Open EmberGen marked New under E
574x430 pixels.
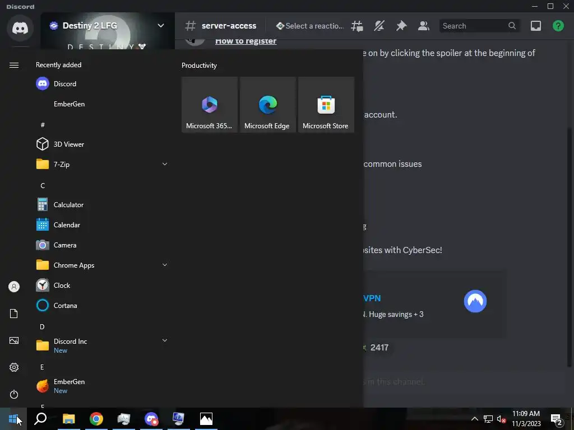[102, 385]
